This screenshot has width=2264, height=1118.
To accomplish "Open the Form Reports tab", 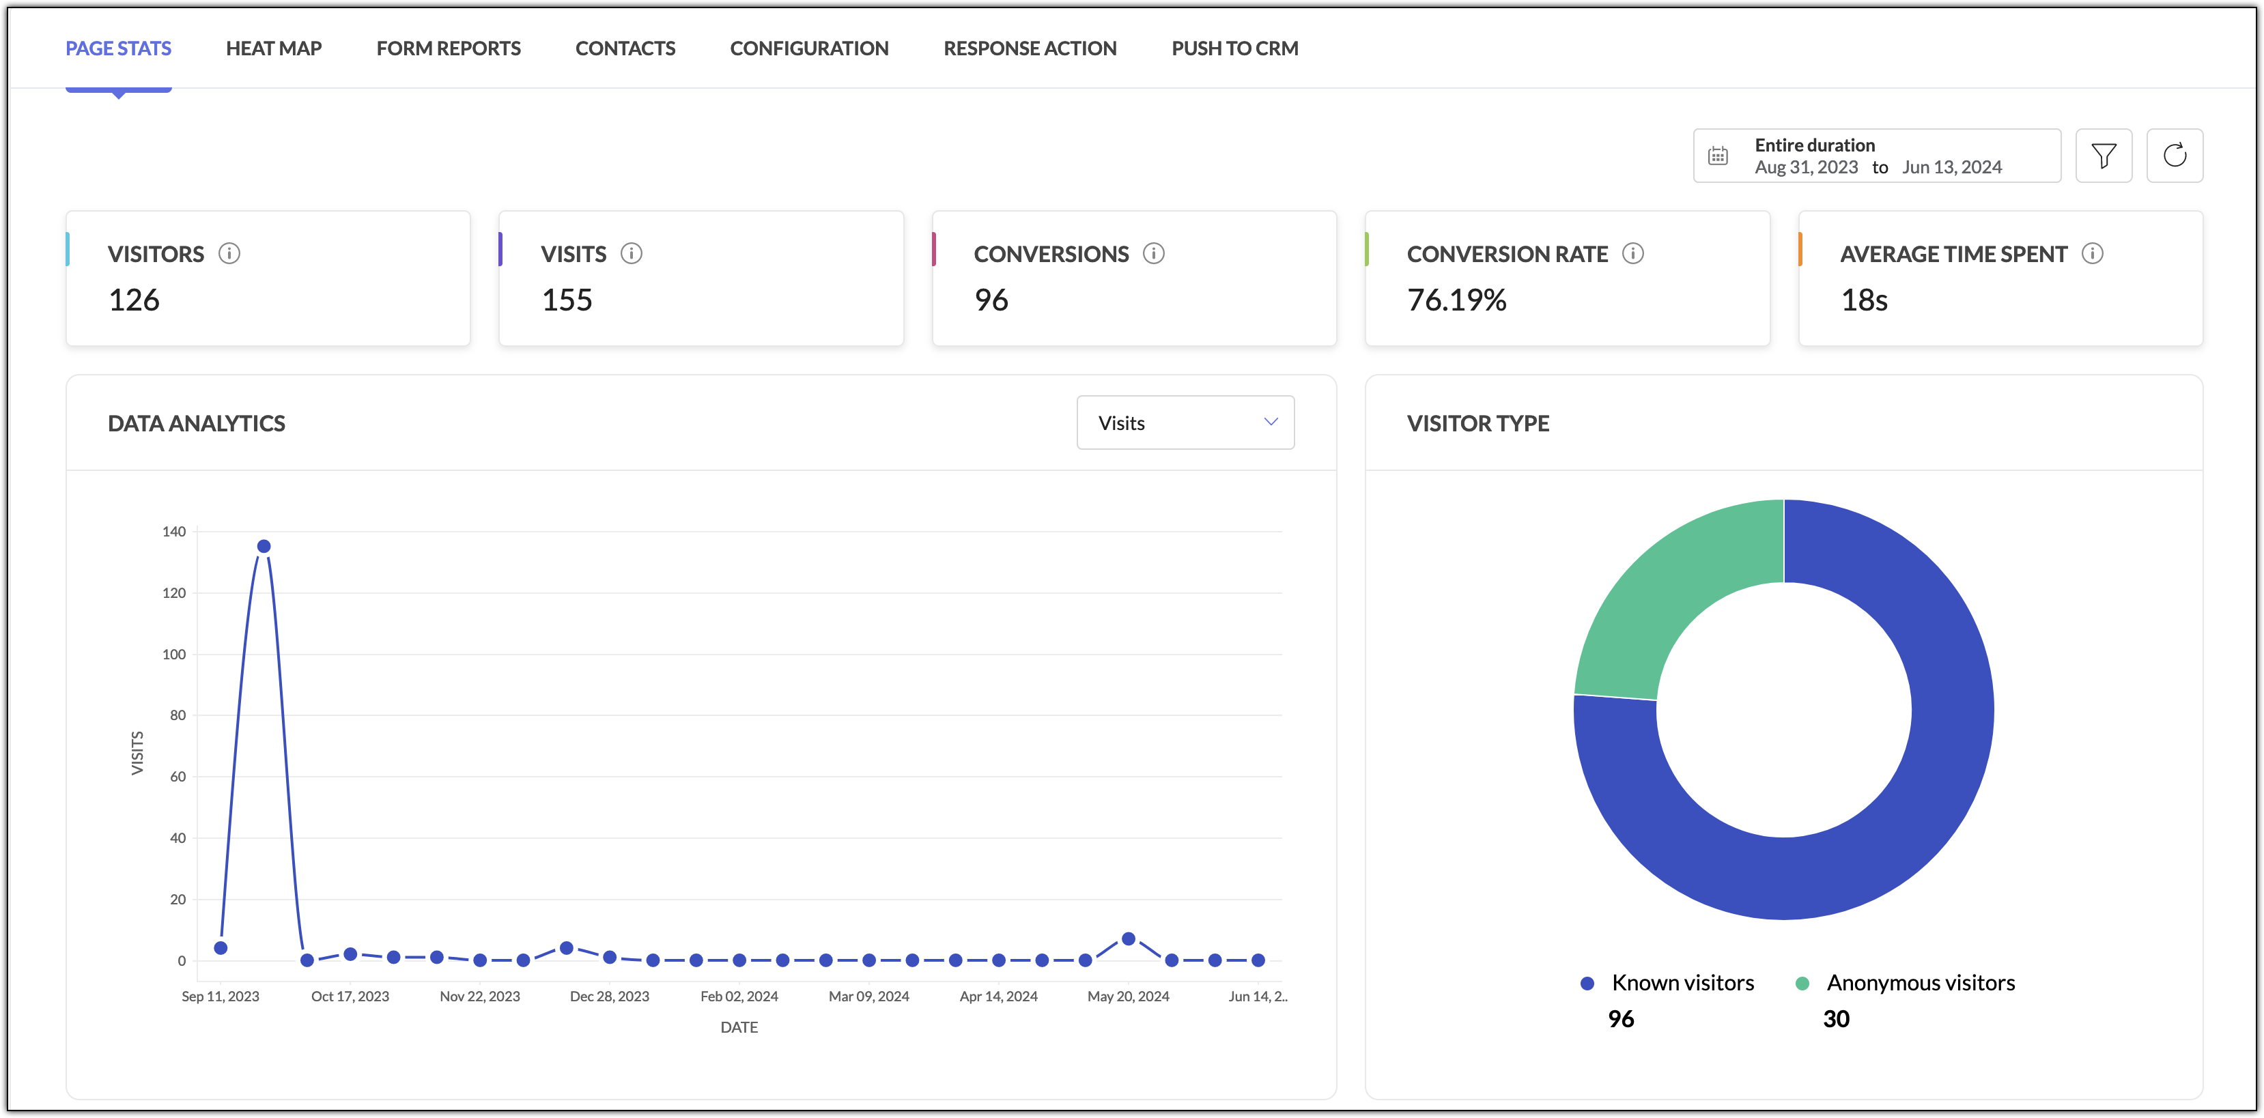I will pos(449,48).
